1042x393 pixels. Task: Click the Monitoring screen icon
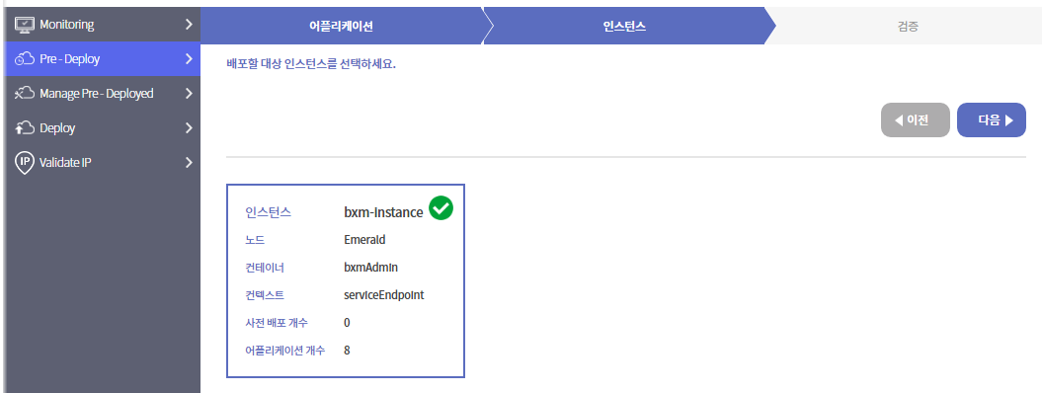coord(24,25)
